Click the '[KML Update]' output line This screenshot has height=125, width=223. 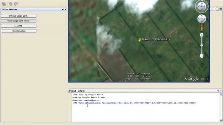point(134,103)
